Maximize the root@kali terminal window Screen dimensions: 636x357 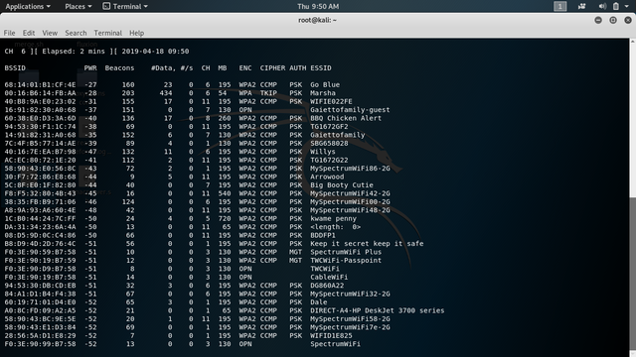click(x=613, y=20)
